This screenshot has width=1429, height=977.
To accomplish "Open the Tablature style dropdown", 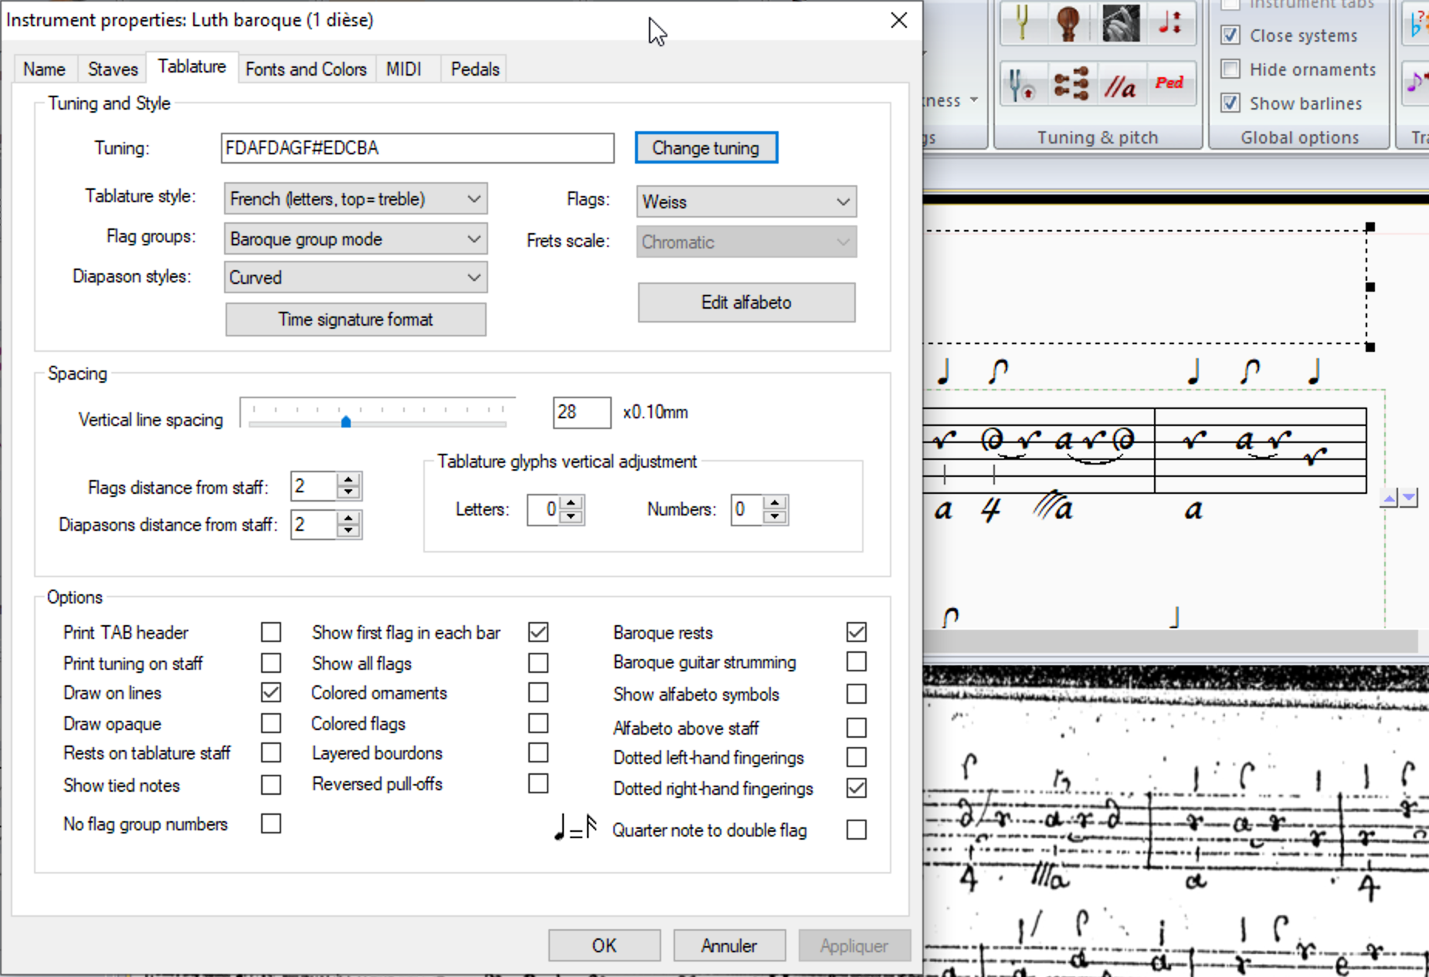I will point(355,199).
